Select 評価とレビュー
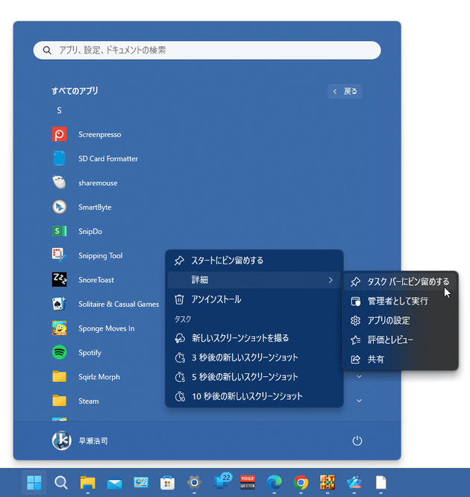 (x=400, y=340)
